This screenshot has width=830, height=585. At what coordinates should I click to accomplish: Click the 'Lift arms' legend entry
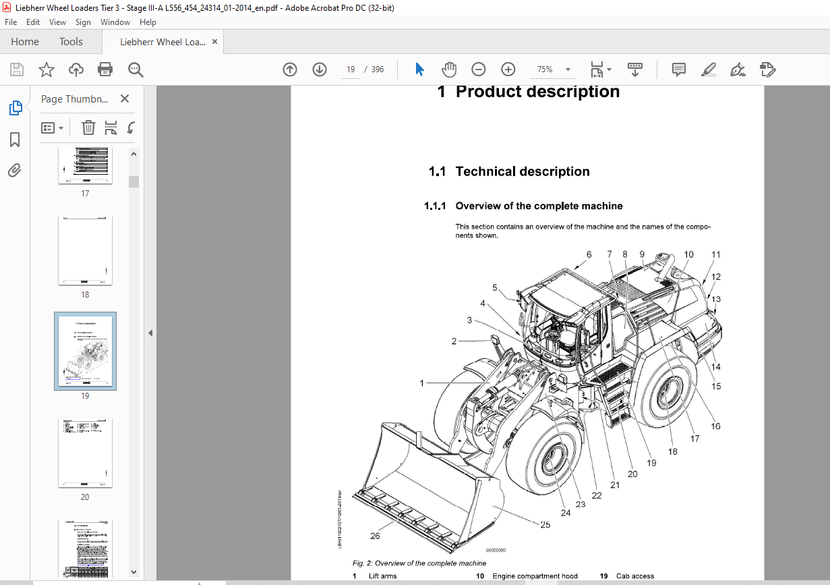pos(382,576)
